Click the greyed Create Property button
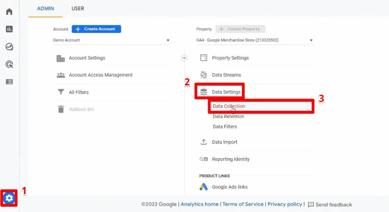389x212 pixels. pyautogui.click(x=240, y=29)
